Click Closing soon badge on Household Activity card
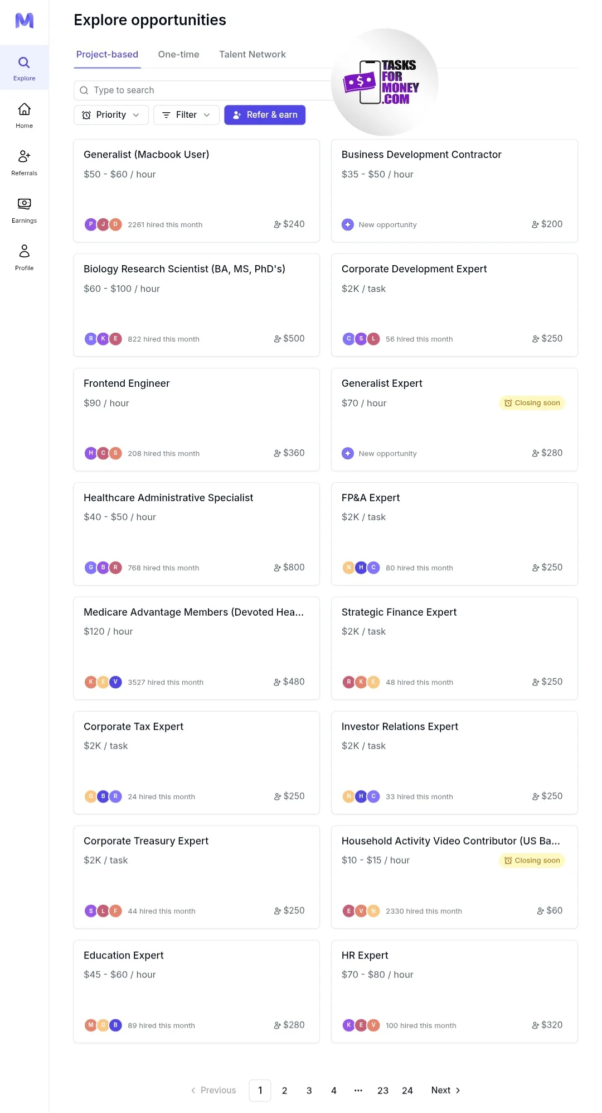This screenshot has width=602, height=1113. pyautogui.click(x=532, y=861)
